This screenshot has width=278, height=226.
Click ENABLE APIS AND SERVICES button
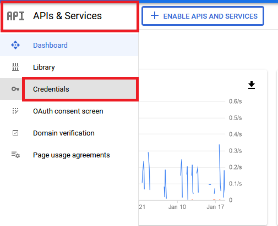pos(203,16)
